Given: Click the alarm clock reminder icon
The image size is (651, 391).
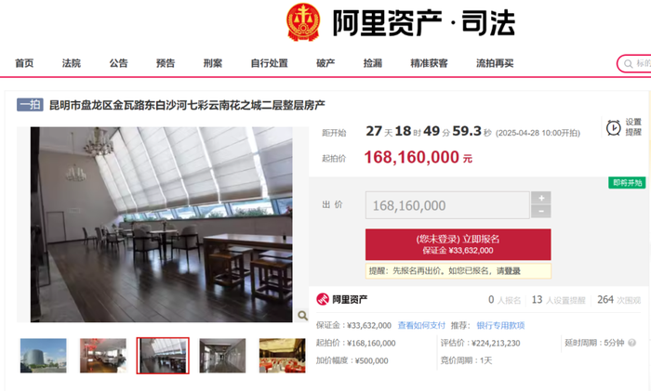Looking at the screenshot, I should tap(613, 128).
